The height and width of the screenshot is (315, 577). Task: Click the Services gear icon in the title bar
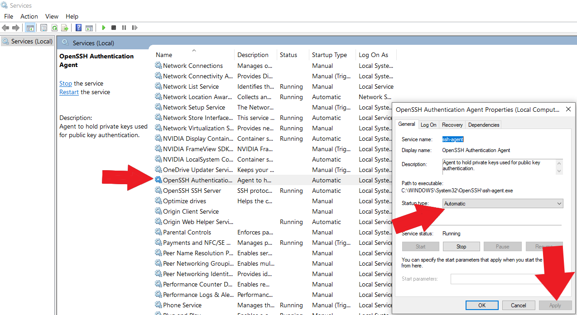(x=5, y=5)
